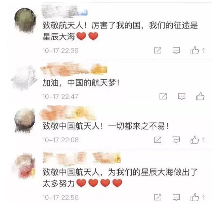View profile from third commenter's avatar
Image resolution: width=213 pixels, height=207 pixels.
tap(25, 120)
